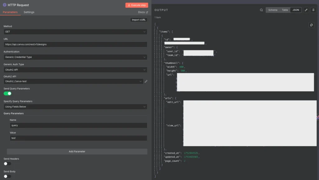Click the "items" key in JSON output

164,32
